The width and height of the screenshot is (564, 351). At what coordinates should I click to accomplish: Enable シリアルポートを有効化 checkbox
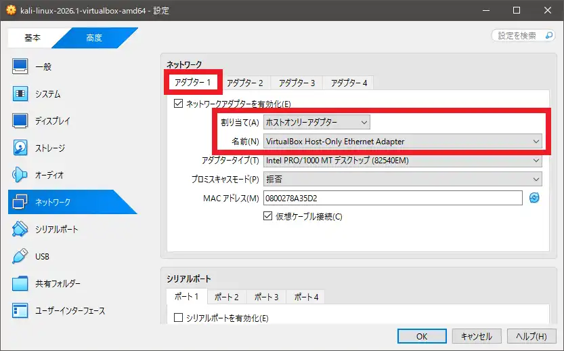click(x=179, y=318)
